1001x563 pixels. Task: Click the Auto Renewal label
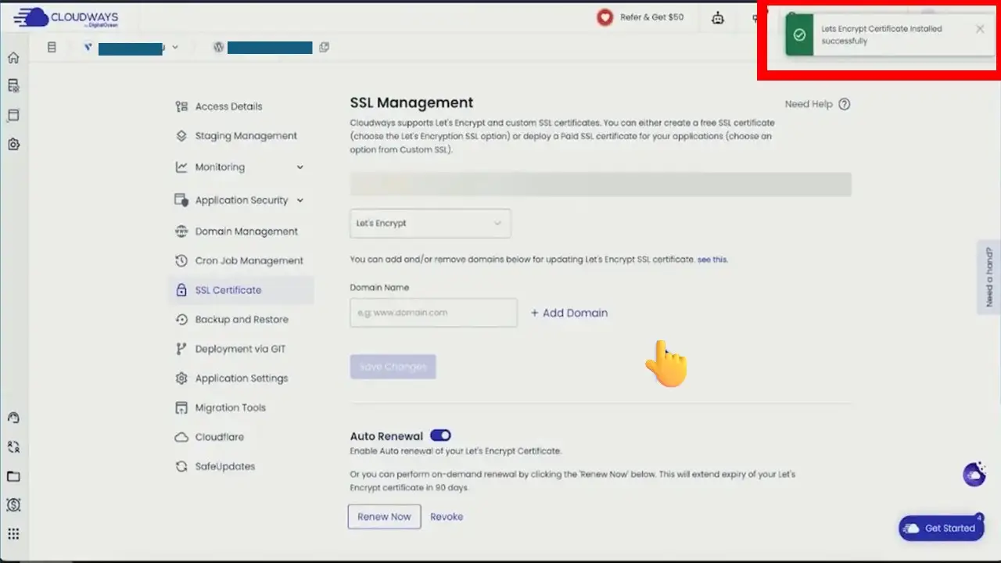pos(386,436)
